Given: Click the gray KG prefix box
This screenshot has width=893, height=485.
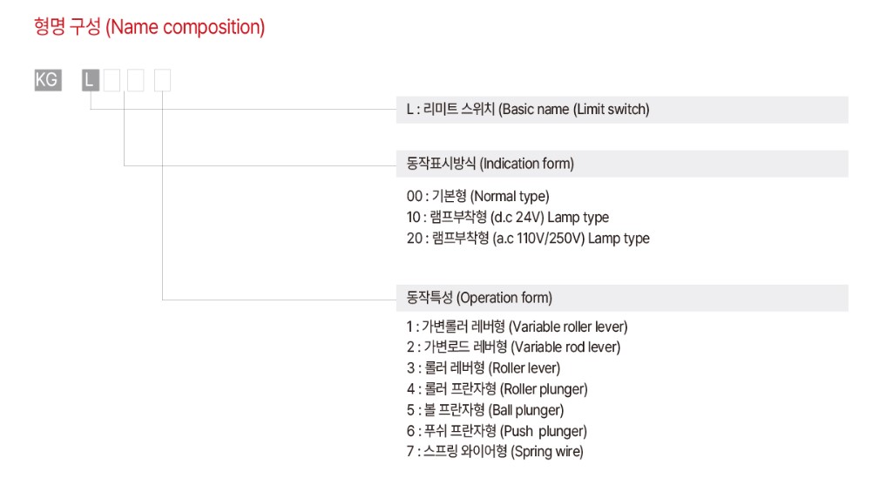Looking at the screenshot, I should click(x=48, y=80).
